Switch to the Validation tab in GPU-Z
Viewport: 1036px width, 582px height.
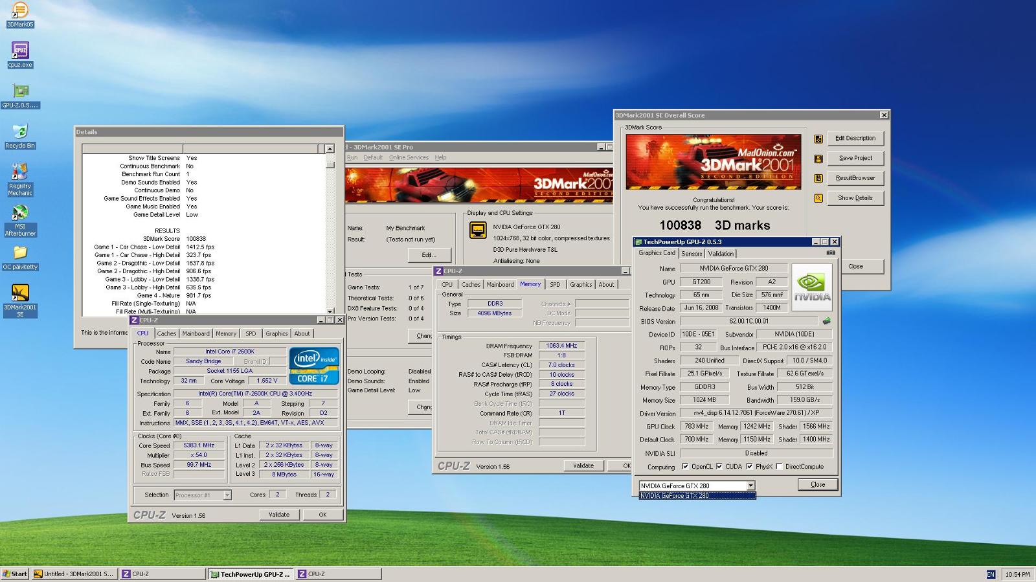pos(721,254)
